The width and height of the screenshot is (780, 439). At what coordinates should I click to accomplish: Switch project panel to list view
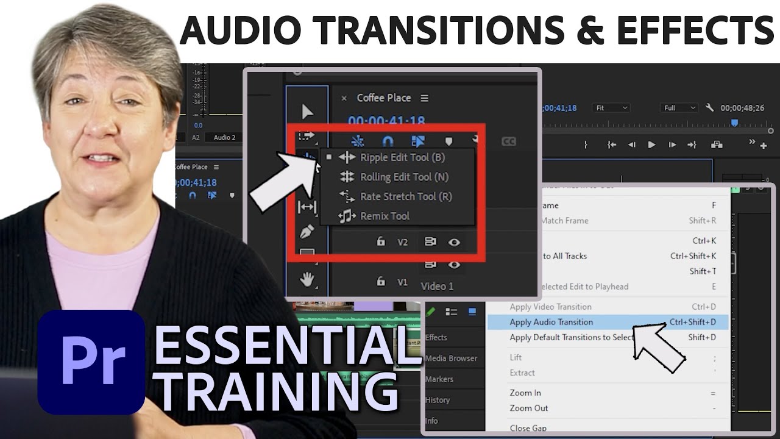(452, 312)
